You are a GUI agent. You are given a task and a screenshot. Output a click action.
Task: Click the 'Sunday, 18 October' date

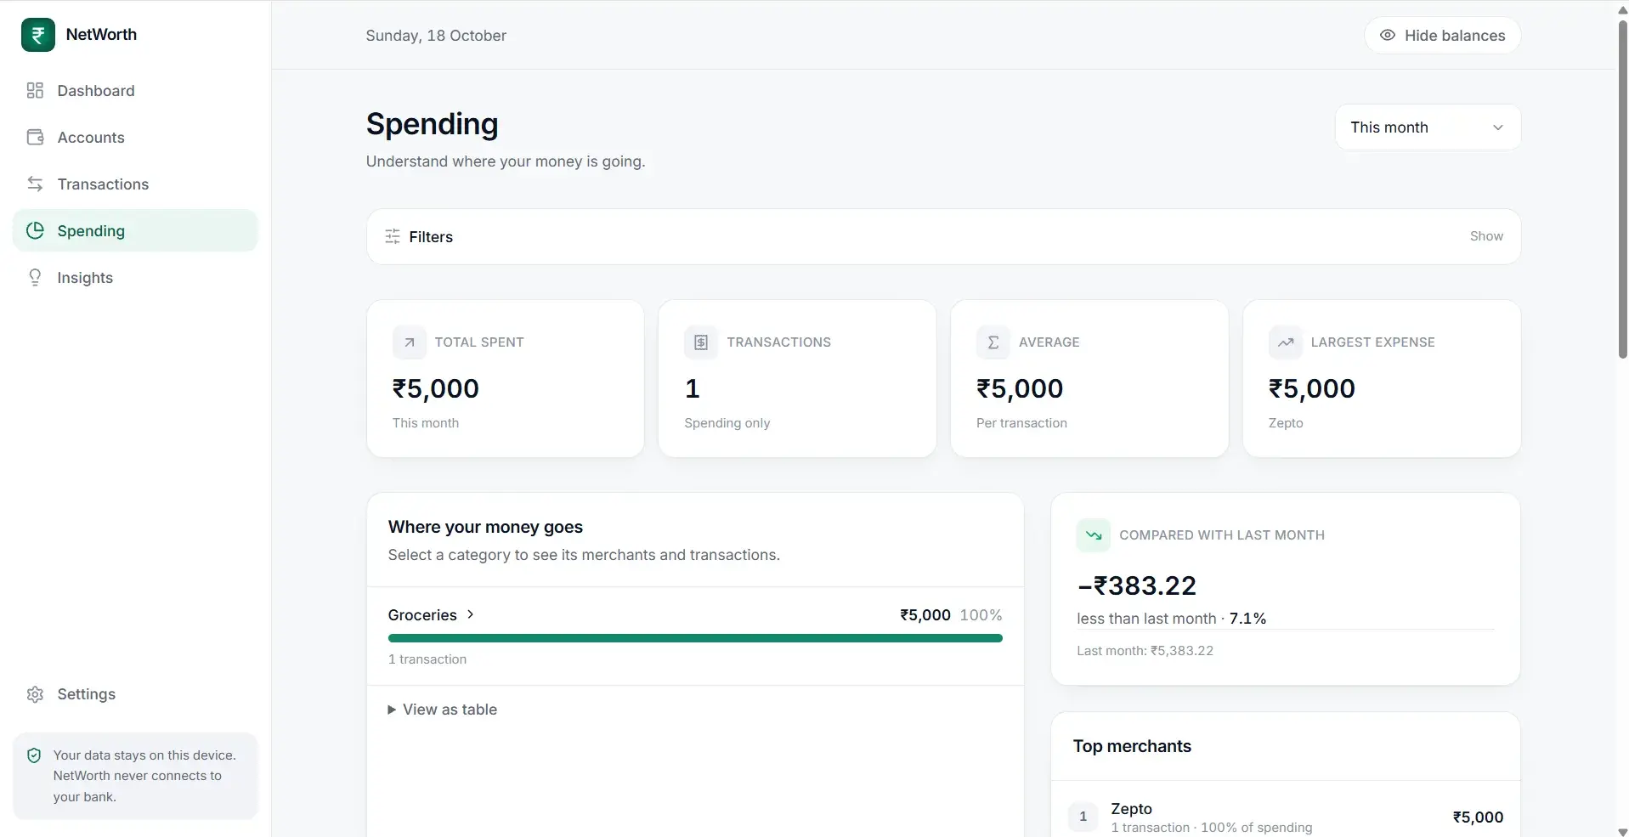tap(436, 36)
